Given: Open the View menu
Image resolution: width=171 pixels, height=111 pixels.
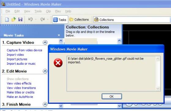Looking at the screenshot, I should 27,11.
